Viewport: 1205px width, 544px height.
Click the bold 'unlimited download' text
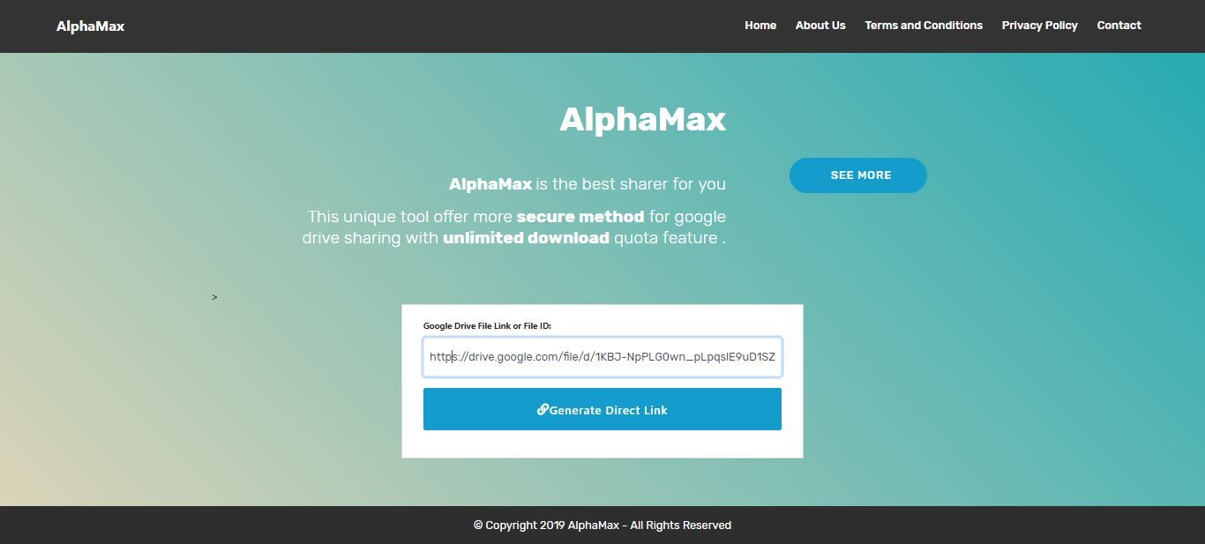pyautogui.click(x=526, y=238)
